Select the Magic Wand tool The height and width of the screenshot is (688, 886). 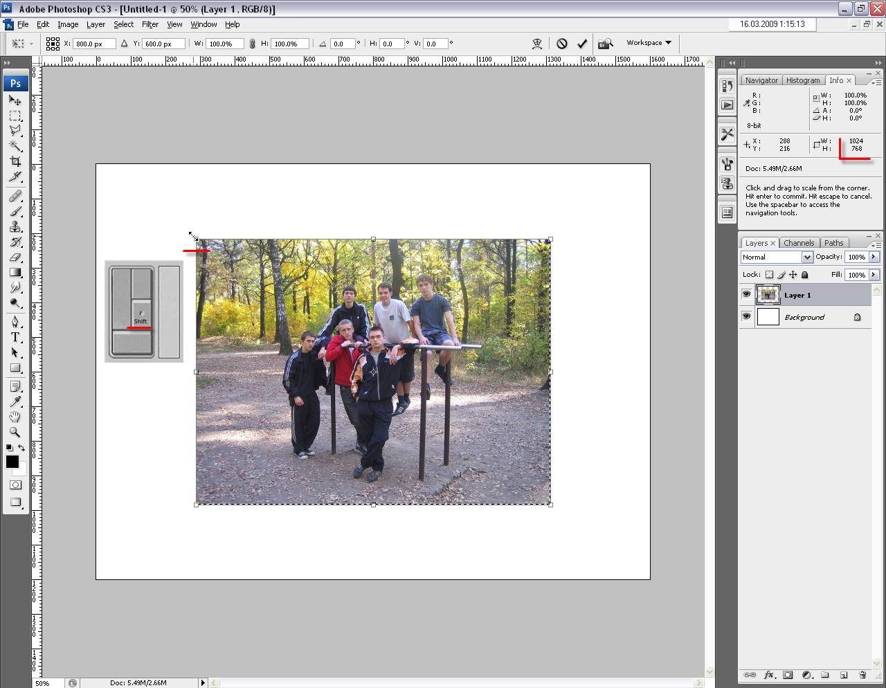click(15, 145)
